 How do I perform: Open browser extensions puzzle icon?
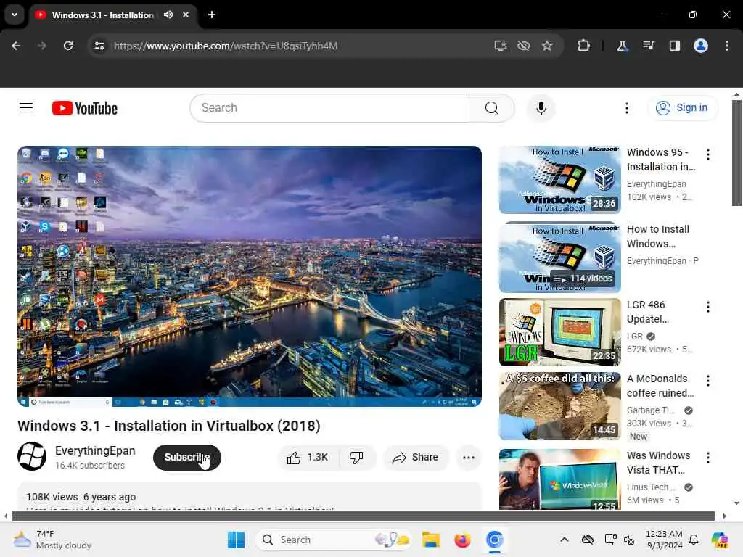(584, 46)
